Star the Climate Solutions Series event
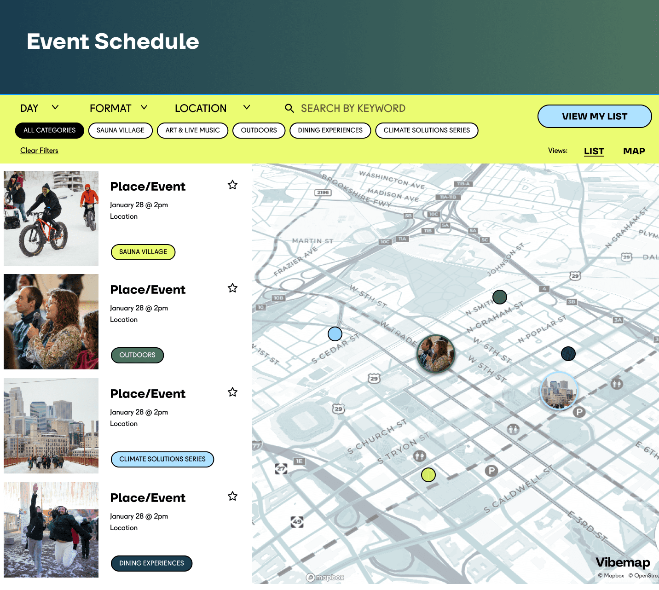Screen dimensions: 659x590 tap(232, 392)
